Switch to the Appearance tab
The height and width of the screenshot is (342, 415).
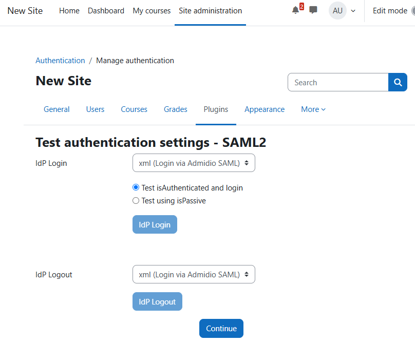pos(265,109)
